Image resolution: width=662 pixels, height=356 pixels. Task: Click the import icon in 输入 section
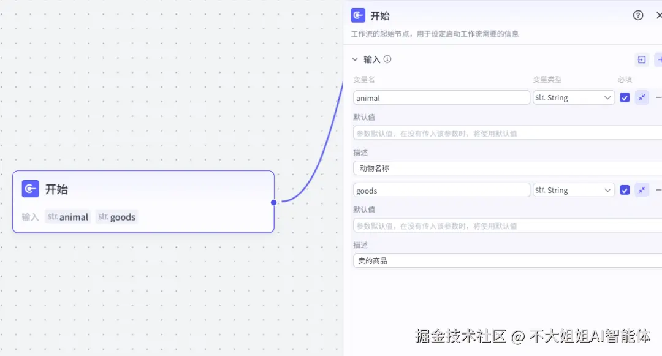point(642,59)
